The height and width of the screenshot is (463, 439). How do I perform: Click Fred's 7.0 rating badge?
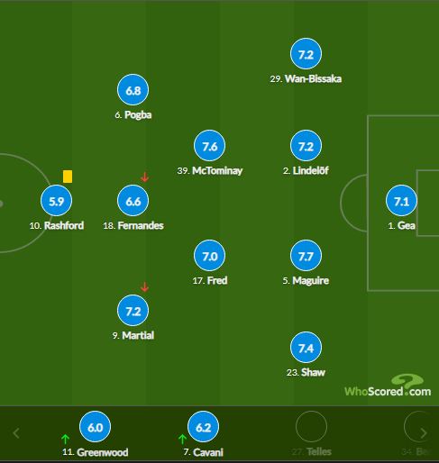click(209, 256)
